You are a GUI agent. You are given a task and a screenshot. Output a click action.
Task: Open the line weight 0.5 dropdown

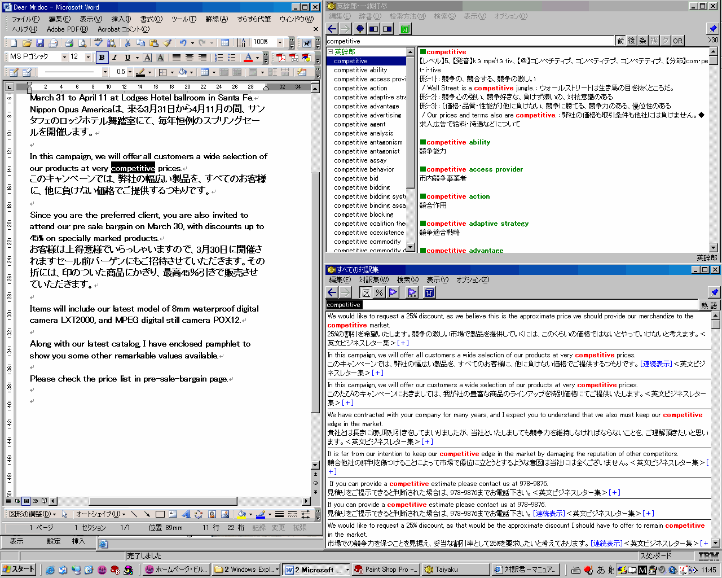pos(130,72)
